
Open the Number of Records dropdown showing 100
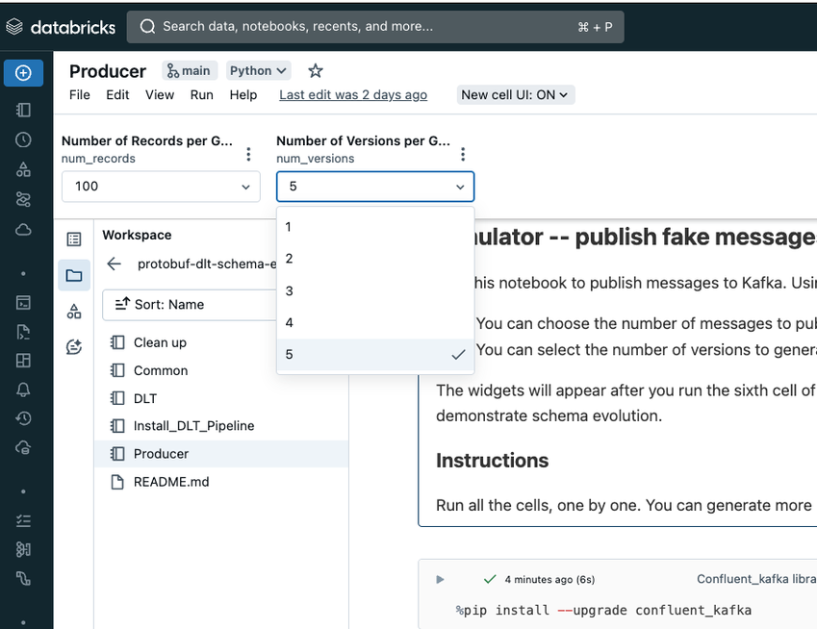[x=161, y=187]
